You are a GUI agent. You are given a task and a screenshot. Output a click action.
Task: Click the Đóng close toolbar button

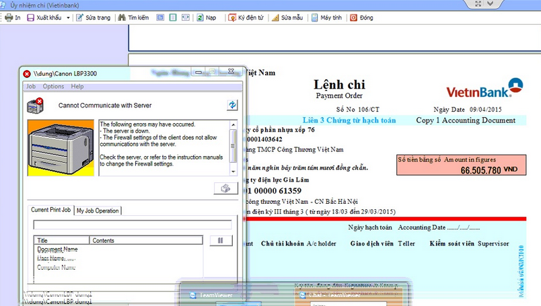[361, 17]
